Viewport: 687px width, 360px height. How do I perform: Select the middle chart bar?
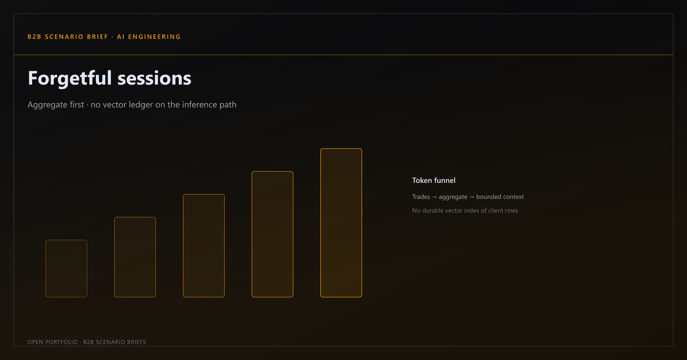[x=204, y=246]
